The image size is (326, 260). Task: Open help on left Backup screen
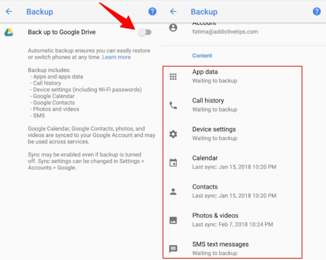[x=152, y=11]
